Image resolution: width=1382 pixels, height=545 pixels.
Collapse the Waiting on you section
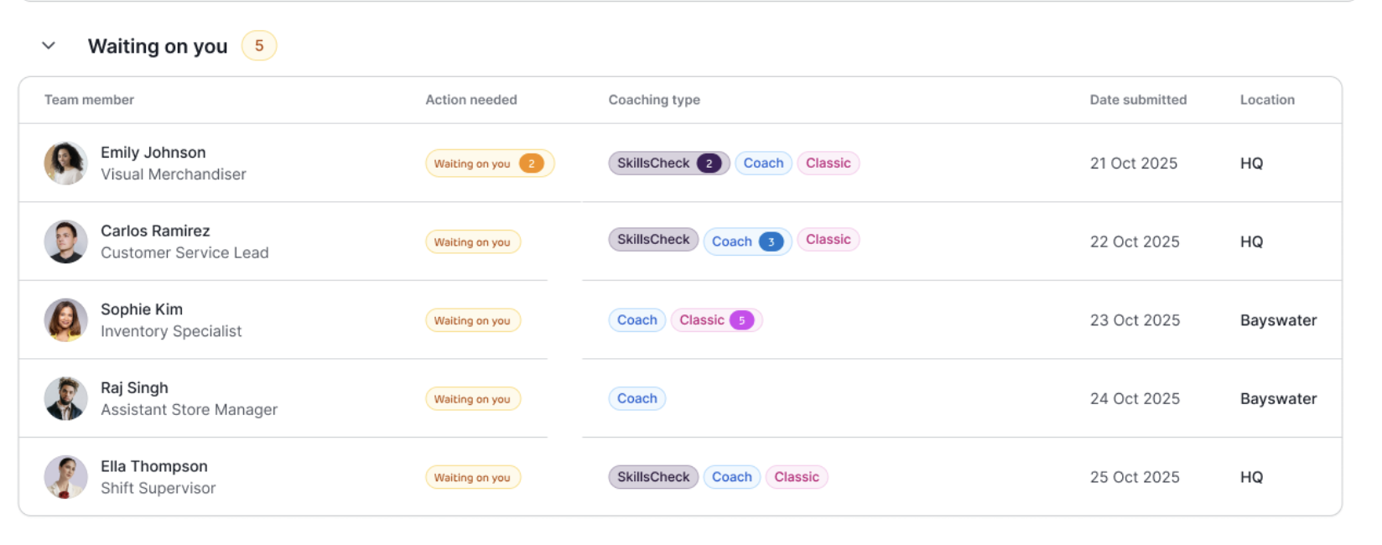[49, 46]
